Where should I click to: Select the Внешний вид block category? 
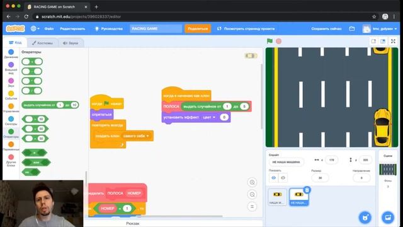tap(11, 68)
